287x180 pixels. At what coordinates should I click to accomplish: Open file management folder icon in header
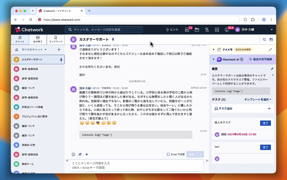coord(197,30)
